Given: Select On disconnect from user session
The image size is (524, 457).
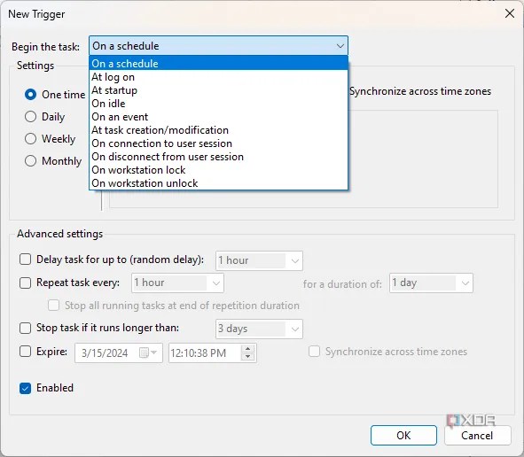Looking at the screenshot, I should (x=218, y=157).
